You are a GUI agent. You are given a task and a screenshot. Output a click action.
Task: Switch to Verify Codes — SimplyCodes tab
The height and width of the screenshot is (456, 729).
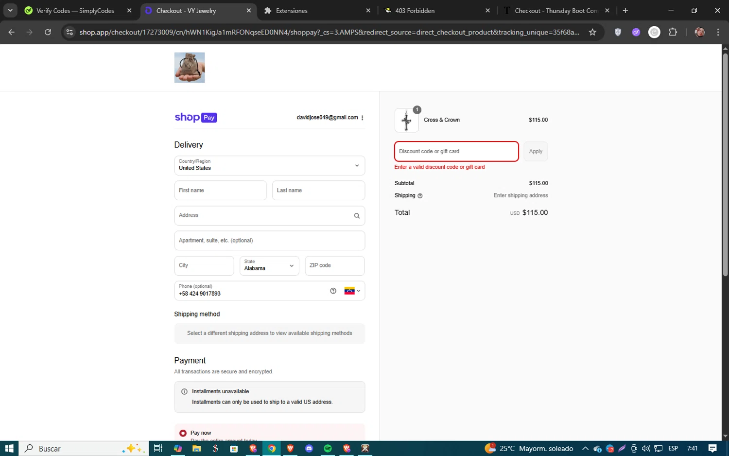tap(75, 10)
